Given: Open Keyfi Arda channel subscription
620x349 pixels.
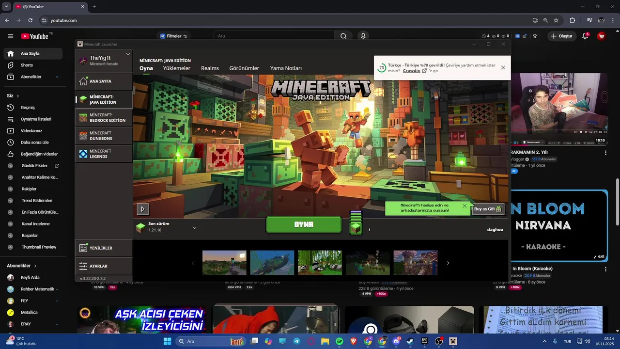Looking at the screenshot, I should pyautogui.click(x=33, y=277).
